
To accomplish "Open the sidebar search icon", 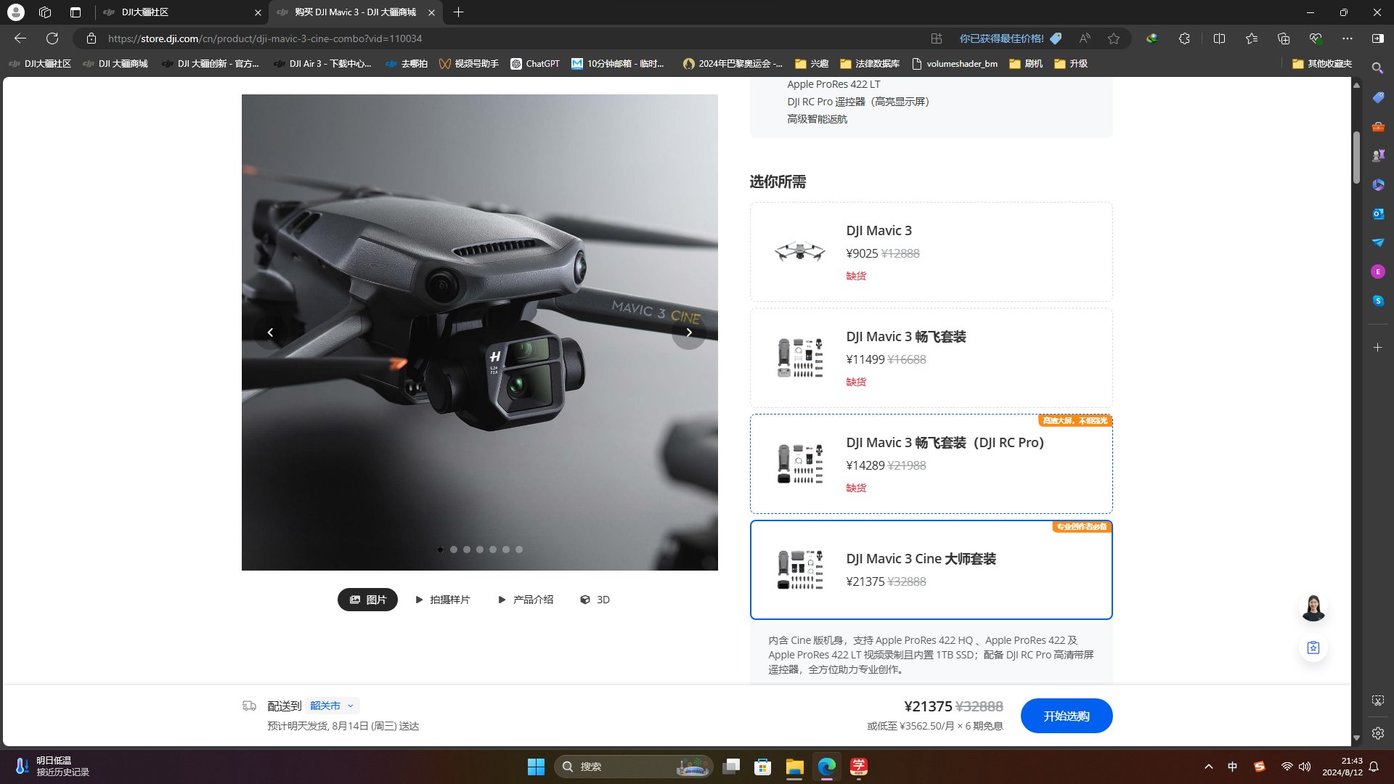I will tap(1377, 68).
